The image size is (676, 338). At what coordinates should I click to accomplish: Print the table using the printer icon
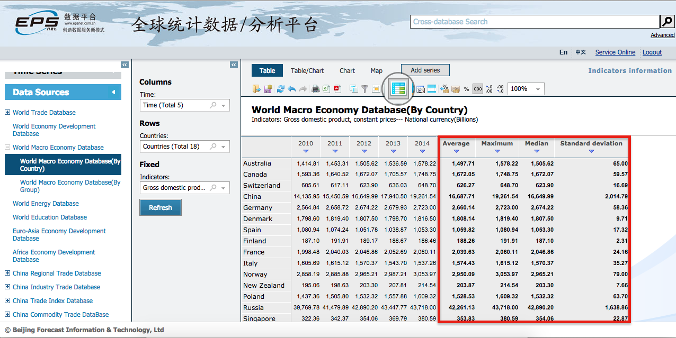click(x=316, y=89)
